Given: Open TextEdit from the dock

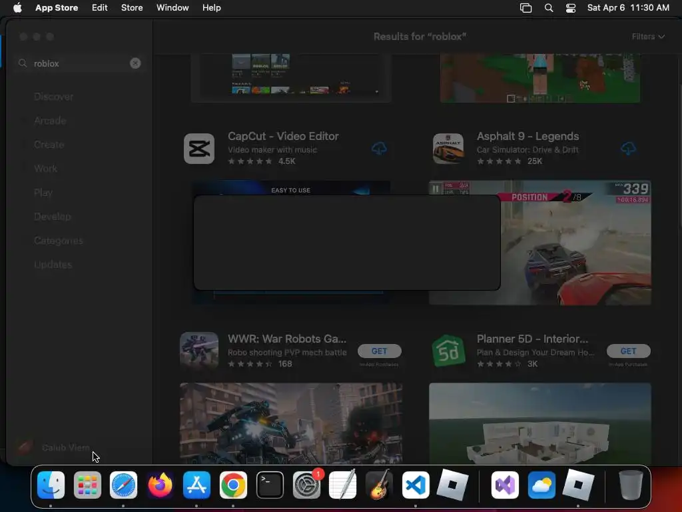Looking at the screenshot, I should 343,485.
